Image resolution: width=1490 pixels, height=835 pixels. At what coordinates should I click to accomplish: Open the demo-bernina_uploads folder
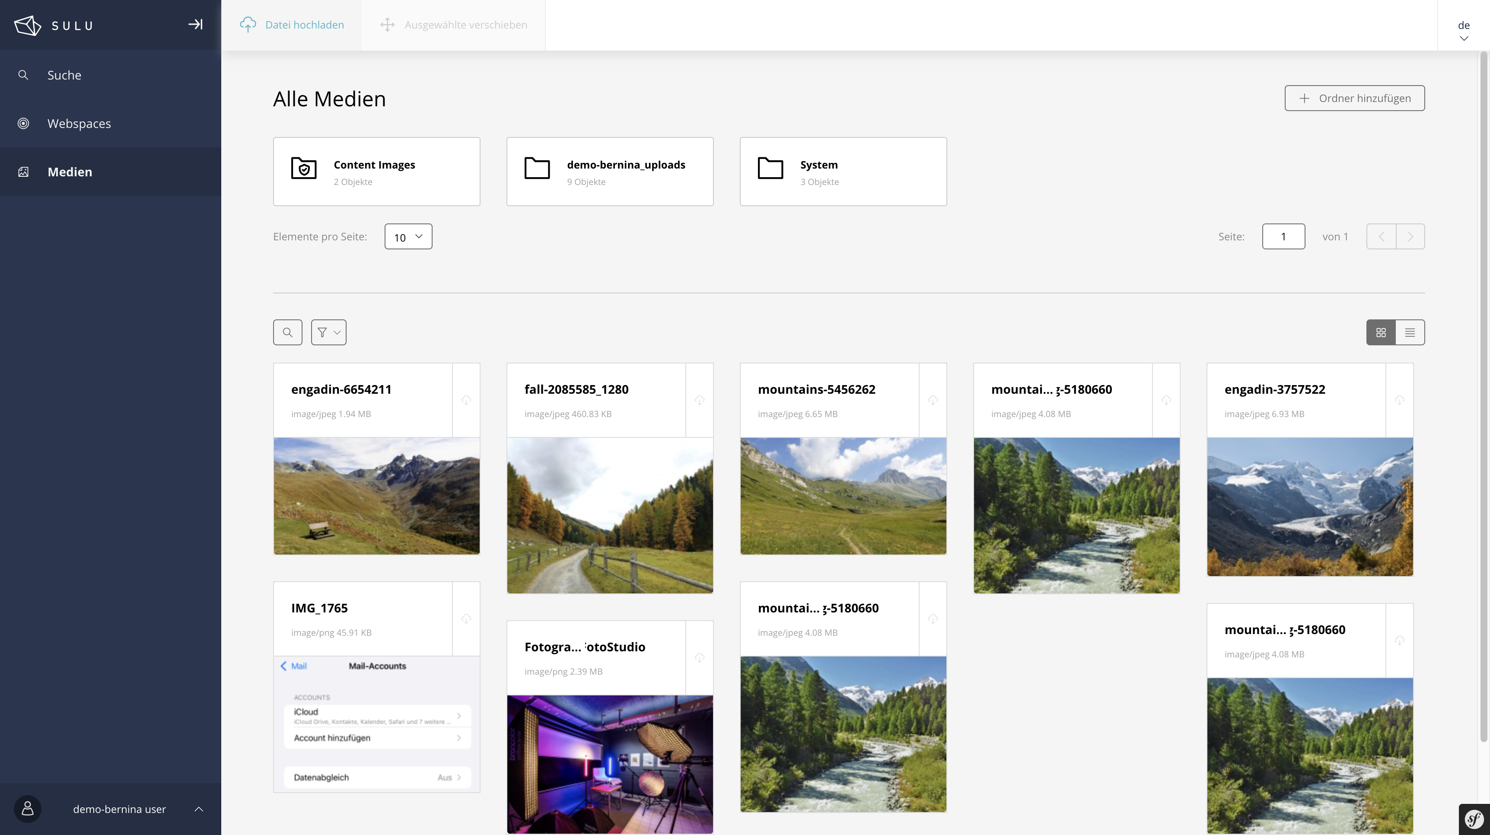tap(610, 171)
